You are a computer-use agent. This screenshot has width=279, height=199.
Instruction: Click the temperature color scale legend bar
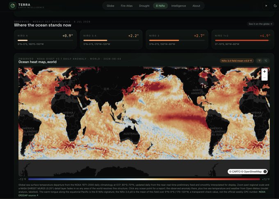[x=144, y=179]
